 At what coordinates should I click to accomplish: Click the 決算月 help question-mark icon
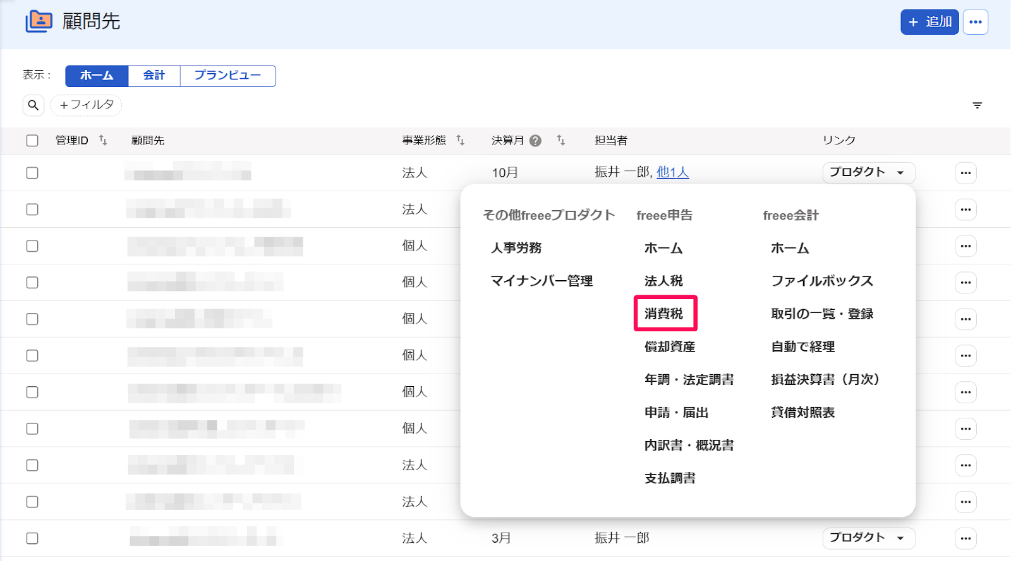coord(535,141)
